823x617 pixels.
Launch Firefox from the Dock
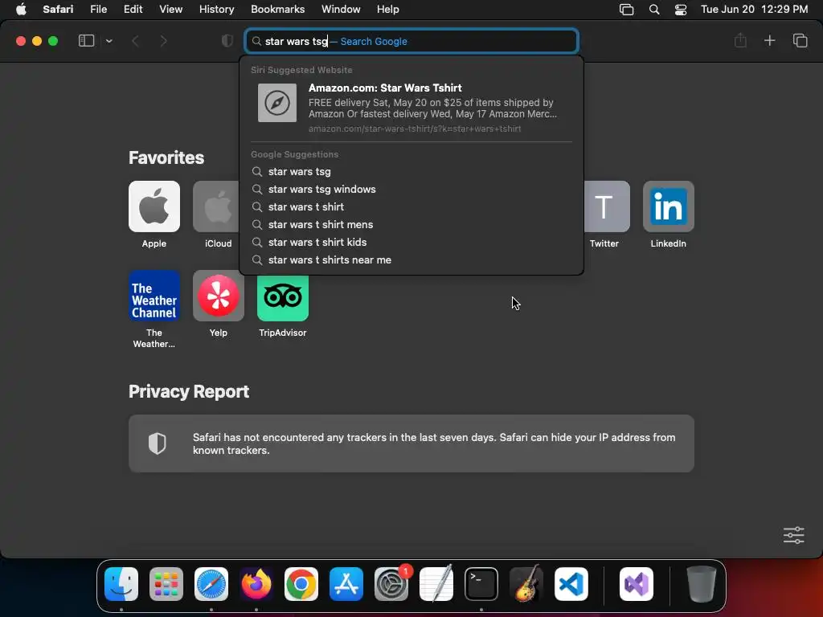tap(256, 584)
